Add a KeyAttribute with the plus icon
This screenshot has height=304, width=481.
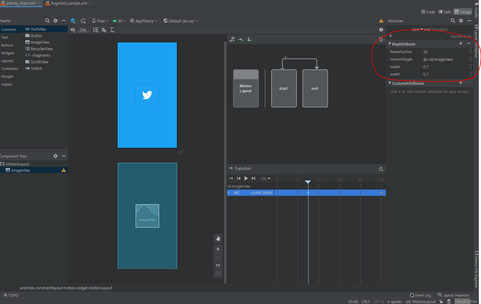pos(461,44)
